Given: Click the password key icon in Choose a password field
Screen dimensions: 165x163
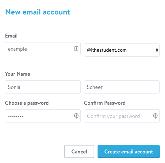Looking at the screenshot, I should [x=76, y=116].
